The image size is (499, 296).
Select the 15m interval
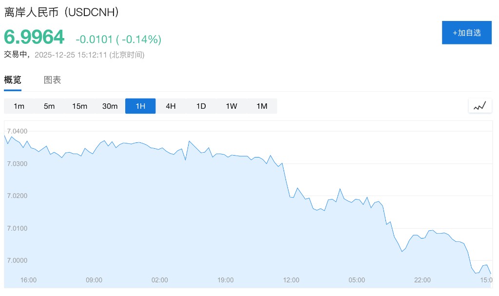[x=79, y=106]
